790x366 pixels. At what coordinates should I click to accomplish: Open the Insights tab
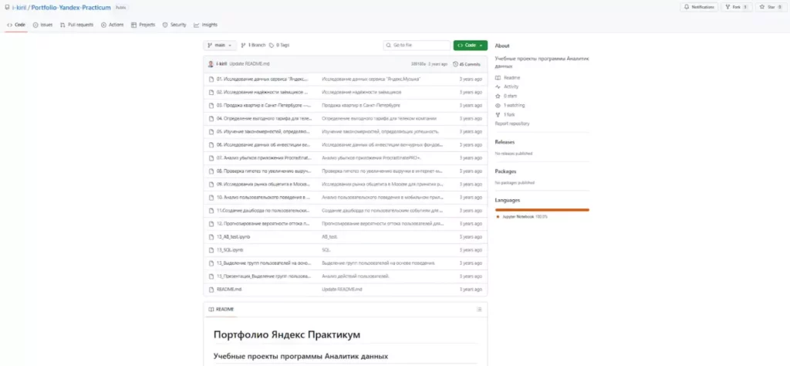click(205, 25)
